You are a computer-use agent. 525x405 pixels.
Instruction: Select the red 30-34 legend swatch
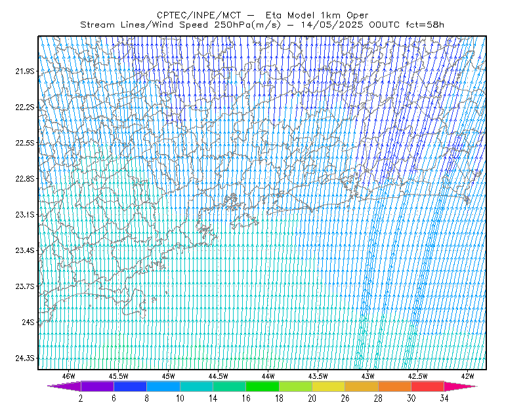tap(428, 386)
